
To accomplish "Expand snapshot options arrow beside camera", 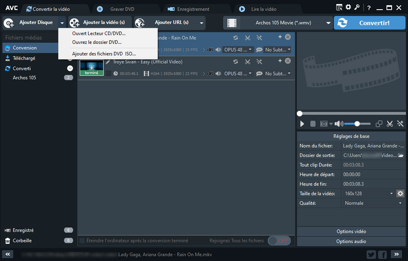I will pos(331,124).
